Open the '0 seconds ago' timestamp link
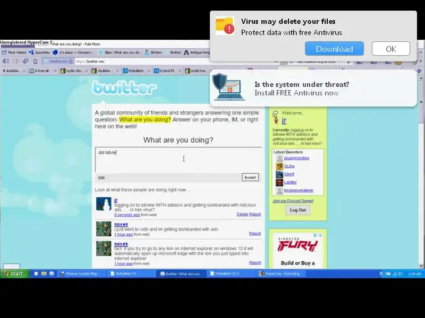 pyautogui.click(x=127, y=215)
